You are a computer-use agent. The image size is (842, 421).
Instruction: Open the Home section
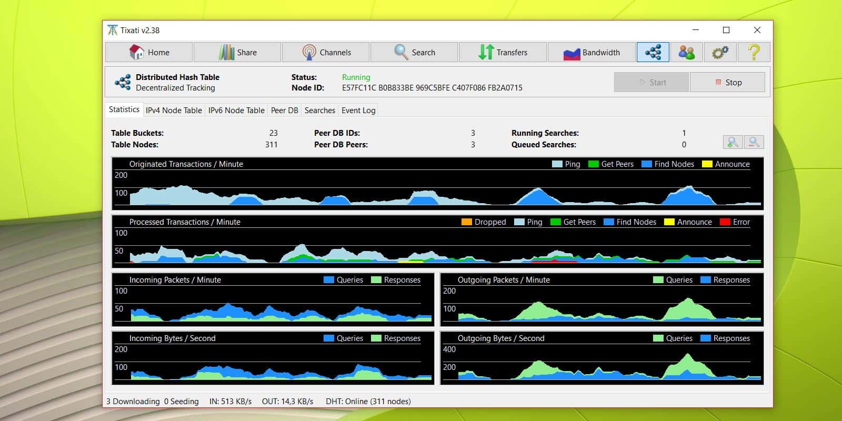click(x=149, y=52)
